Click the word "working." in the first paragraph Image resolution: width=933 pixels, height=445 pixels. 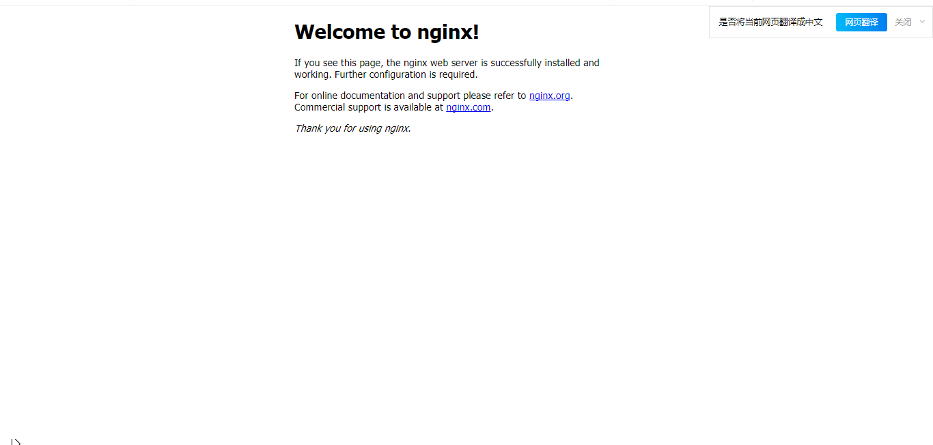coord(313,74)
